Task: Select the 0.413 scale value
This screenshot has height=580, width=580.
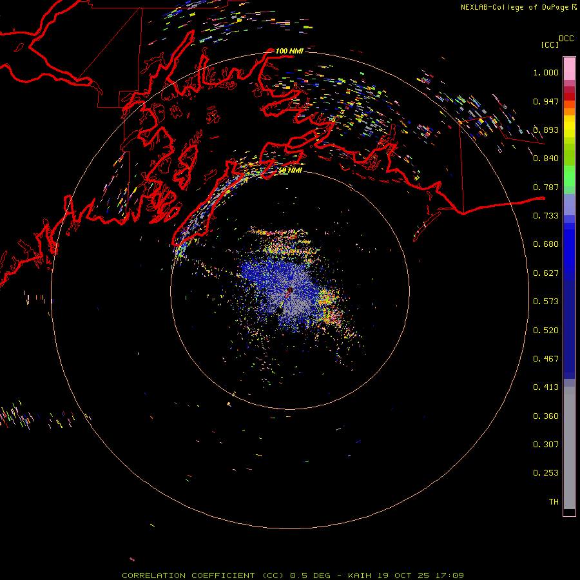Action: click(546, 387)
